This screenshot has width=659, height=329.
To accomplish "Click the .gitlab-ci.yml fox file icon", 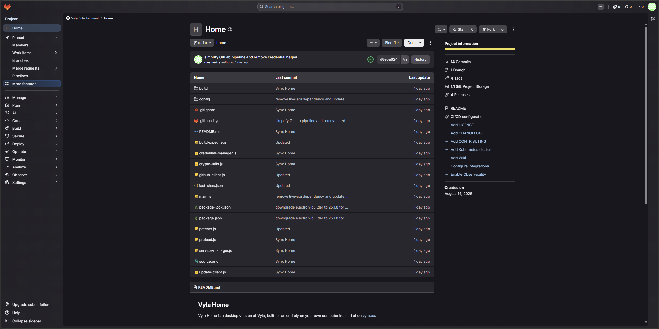I will tap(196, 121).
